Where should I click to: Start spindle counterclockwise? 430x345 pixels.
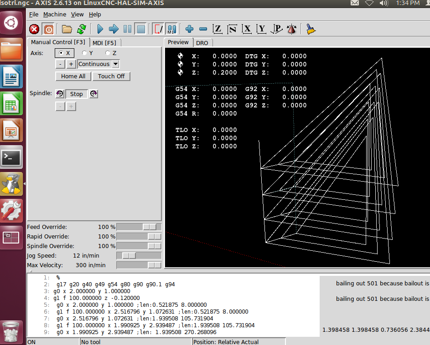(x=60, y=94)
